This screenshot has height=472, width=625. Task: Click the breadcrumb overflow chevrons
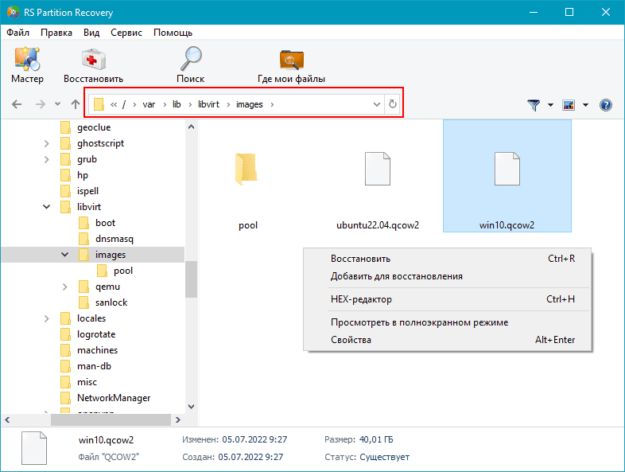pyautogui.click(x=114, y=104)
